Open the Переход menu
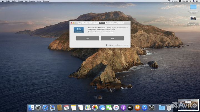This screenshot has height=112, width=200. pyautogui.click(x=32, y=1)
